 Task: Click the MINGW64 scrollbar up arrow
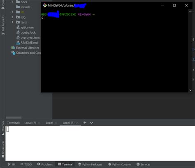click(190, 12)
